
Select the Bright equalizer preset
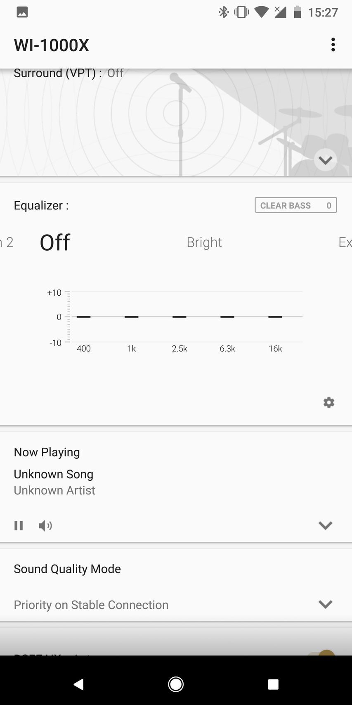tap(204, 242)
